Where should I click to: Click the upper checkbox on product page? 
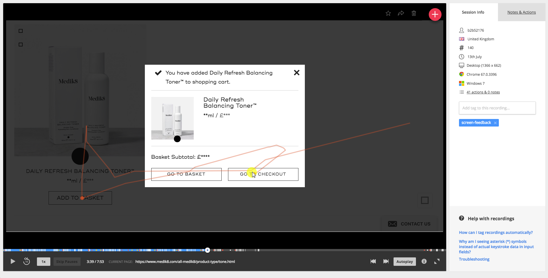click(21, 31)
